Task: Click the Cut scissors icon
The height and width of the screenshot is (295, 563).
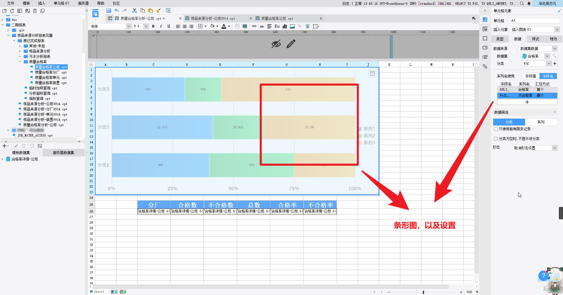Action: coord(135,11)
